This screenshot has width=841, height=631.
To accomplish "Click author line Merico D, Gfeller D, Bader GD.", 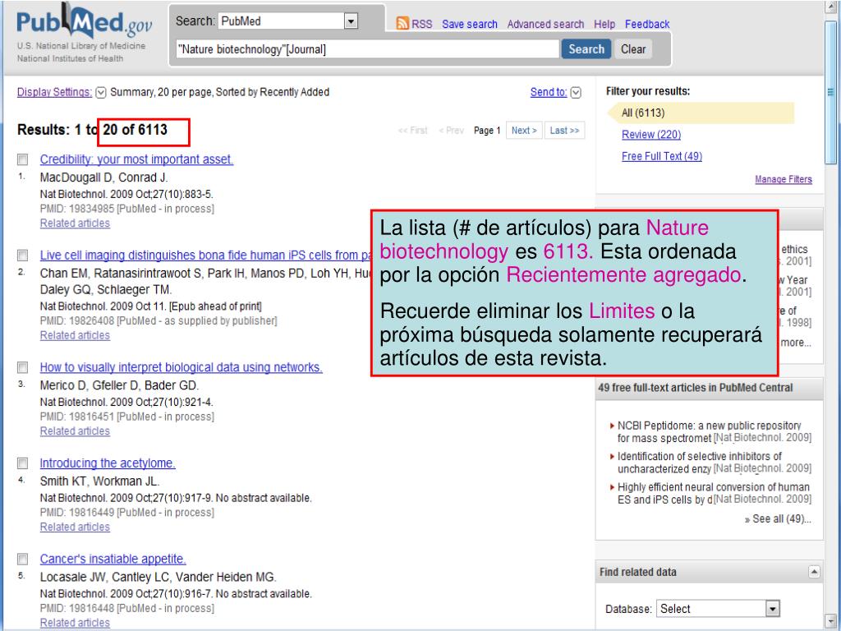I will 119,385.
